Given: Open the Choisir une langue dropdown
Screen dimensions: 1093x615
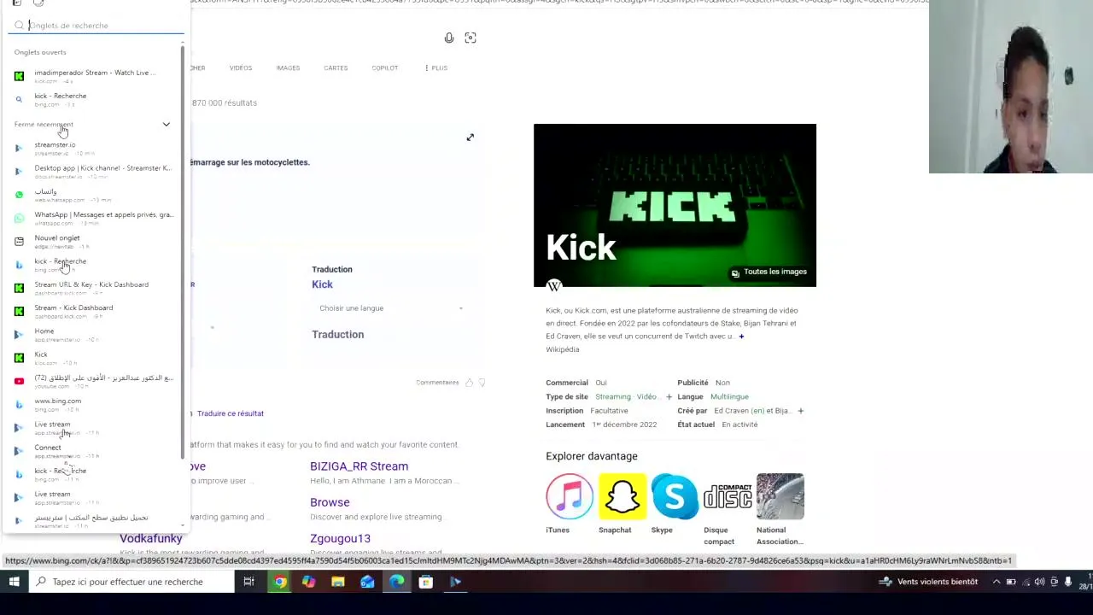Looking at the screenshot, I should coord(391,308).
